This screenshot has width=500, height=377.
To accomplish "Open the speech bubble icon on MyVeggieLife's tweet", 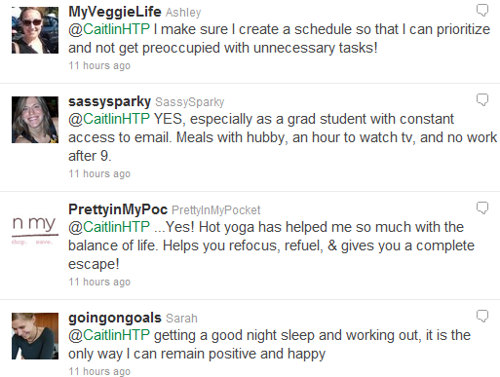I will [x=482, y=10].
